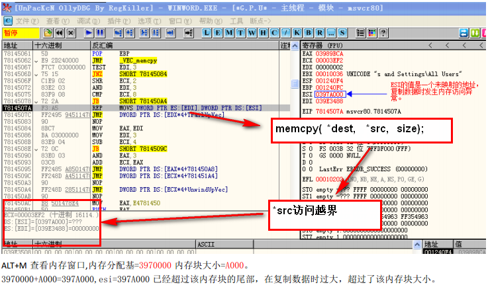Select the 7814506D JNZ SHORT 78145084 row
Image resolution: width=488 pixels, height=285 pixels.
(146, 74)
